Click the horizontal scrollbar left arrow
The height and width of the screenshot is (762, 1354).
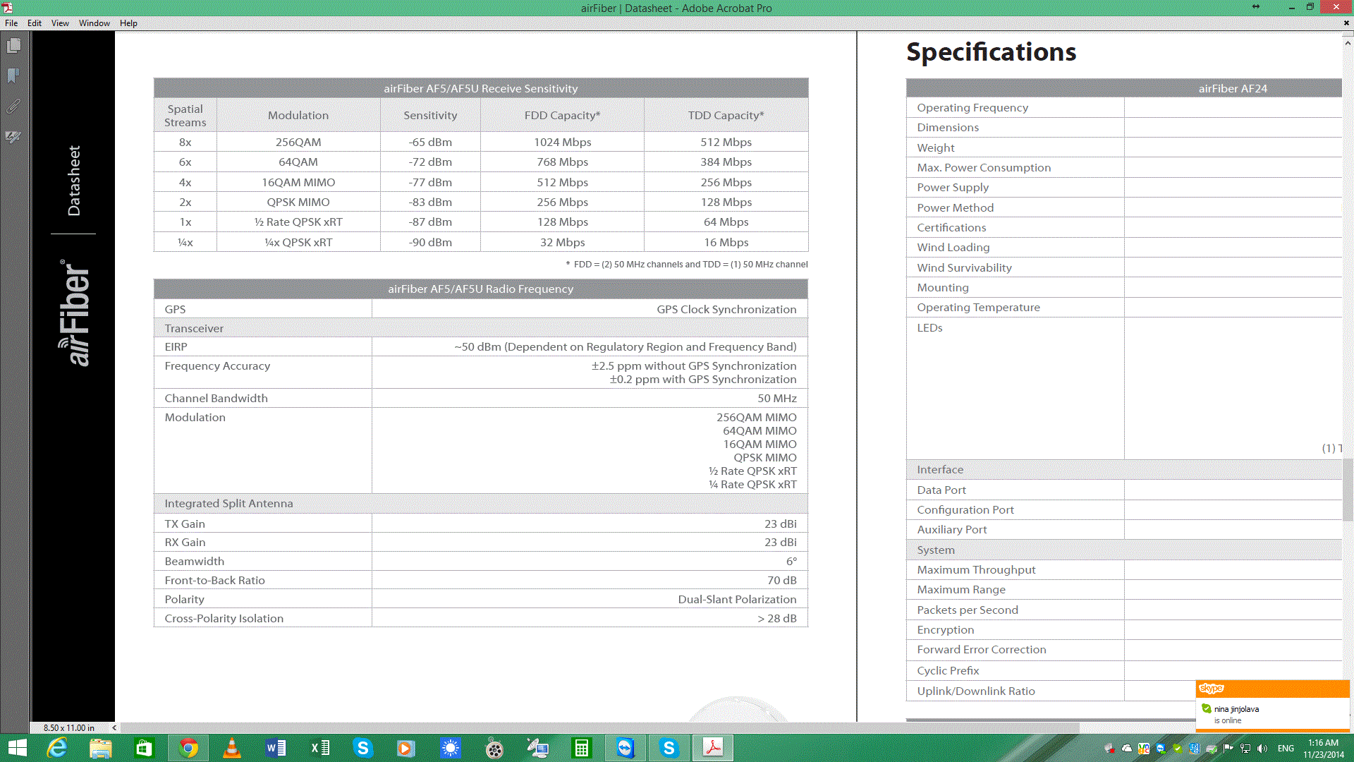point(114,727)
